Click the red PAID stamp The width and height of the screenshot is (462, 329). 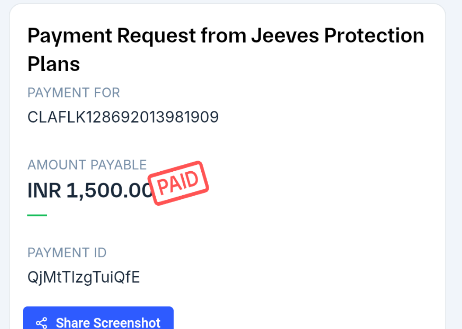(178, 183)
